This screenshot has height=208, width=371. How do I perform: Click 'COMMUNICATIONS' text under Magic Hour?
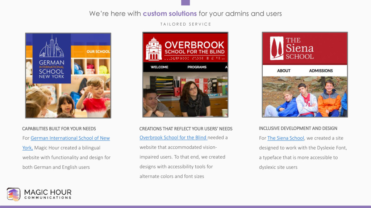[x=48, y=198]
